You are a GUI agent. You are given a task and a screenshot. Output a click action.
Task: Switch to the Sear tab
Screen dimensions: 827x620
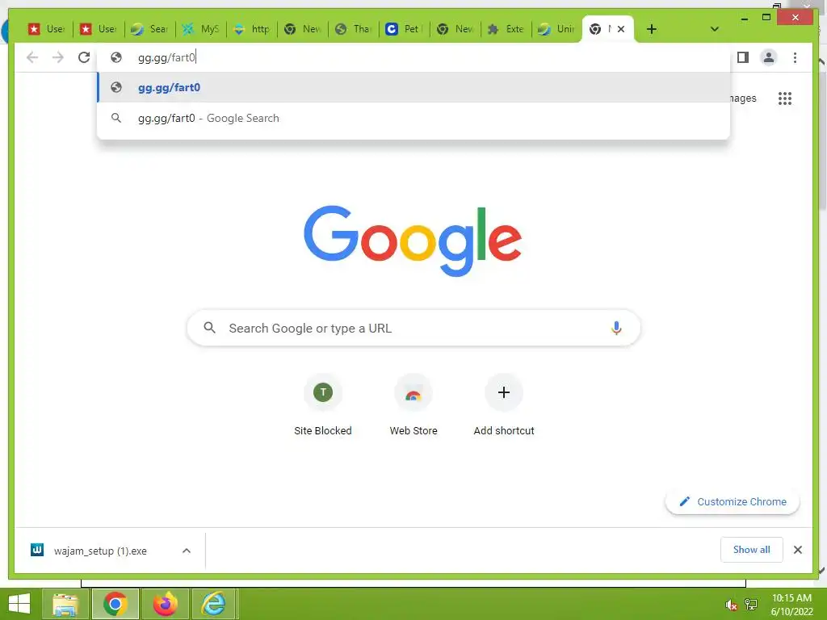tap(149, 29)
